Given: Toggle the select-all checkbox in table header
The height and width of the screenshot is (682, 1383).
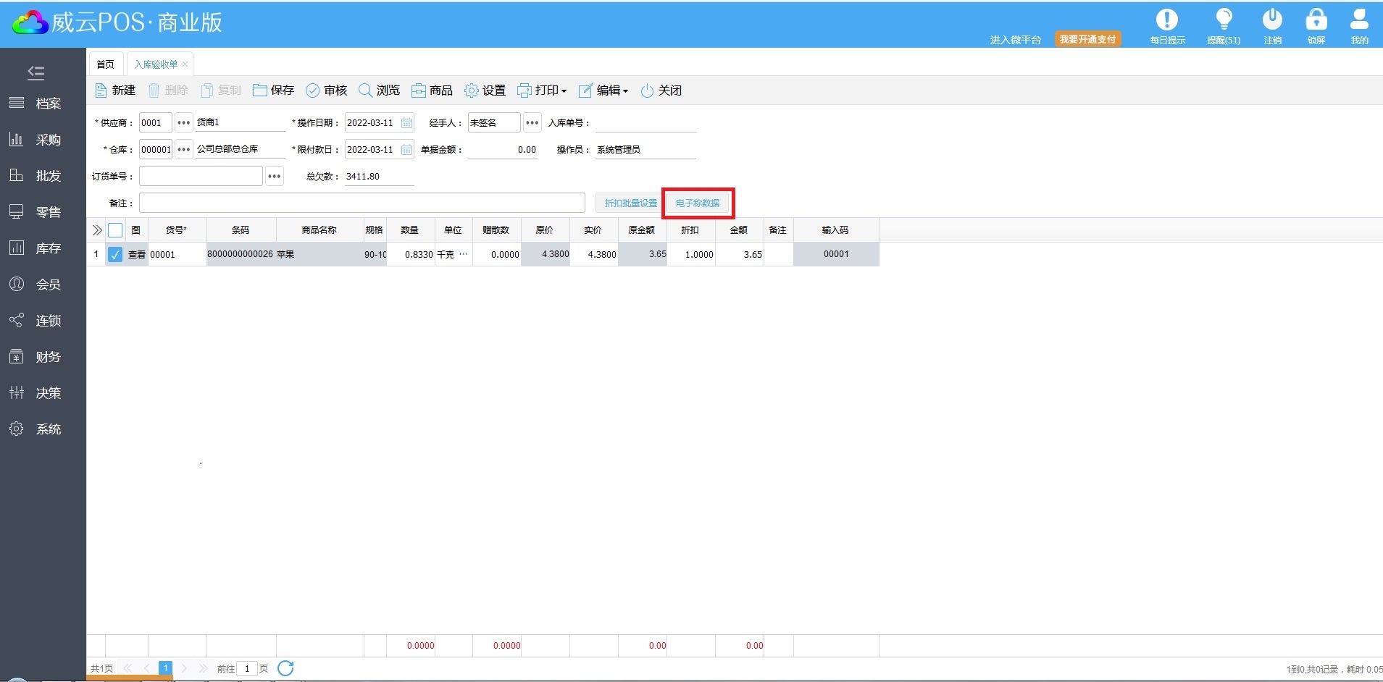Looking at the screenshot, I should [115, 230].
